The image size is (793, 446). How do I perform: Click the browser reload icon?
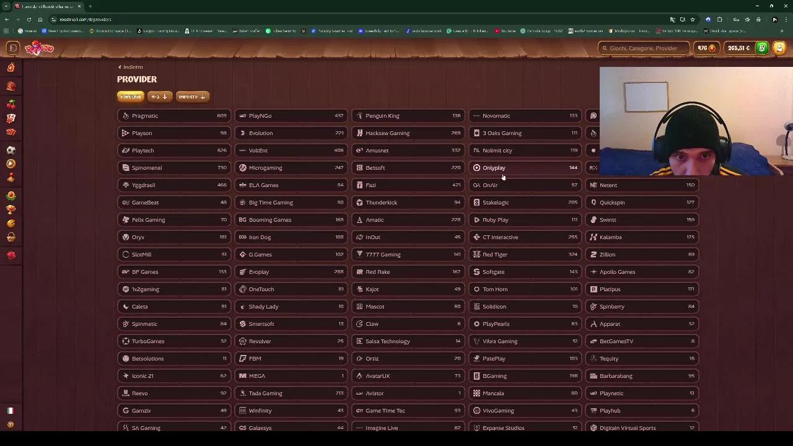click(x=28, y=19)
